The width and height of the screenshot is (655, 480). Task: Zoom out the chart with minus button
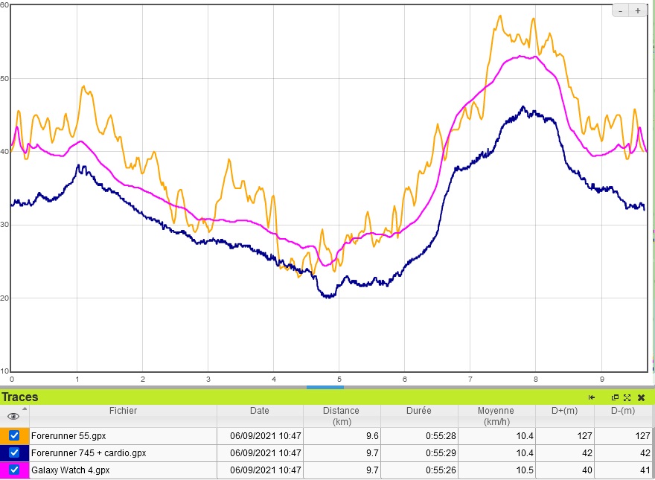point(621,10)
